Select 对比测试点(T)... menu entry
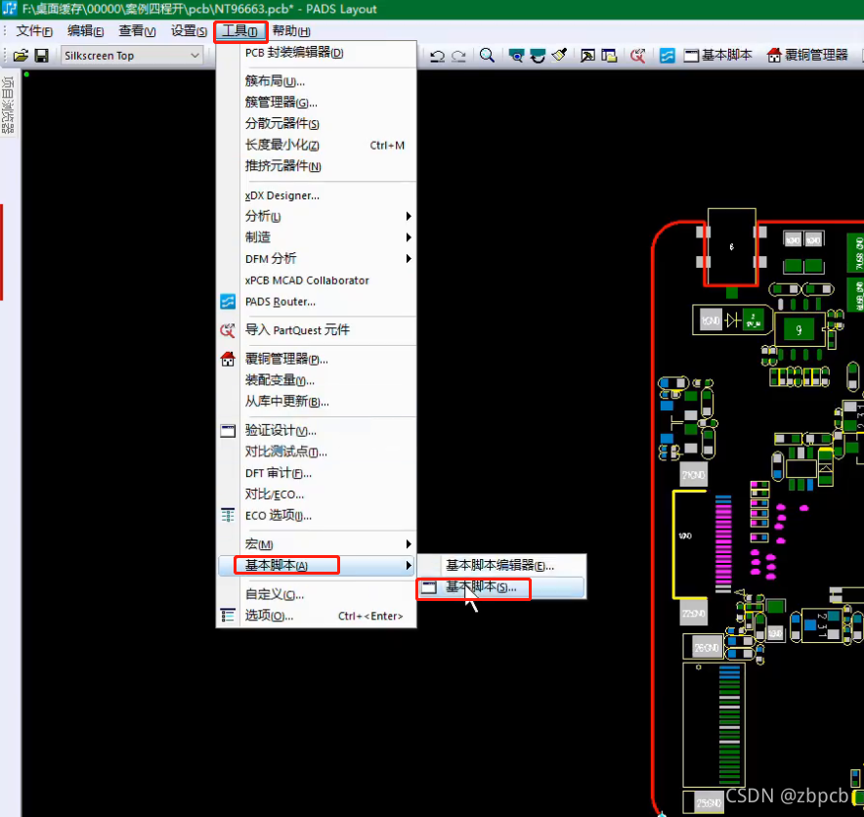Image resolution: width=864 pixels, height=817 pixels. coord(317,451)
